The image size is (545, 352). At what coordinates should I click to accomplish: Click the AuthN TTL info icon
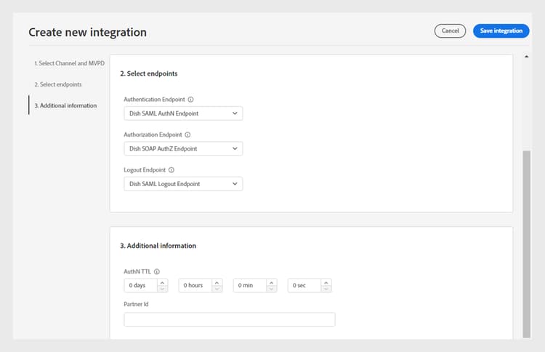click(x=157, y=271)
